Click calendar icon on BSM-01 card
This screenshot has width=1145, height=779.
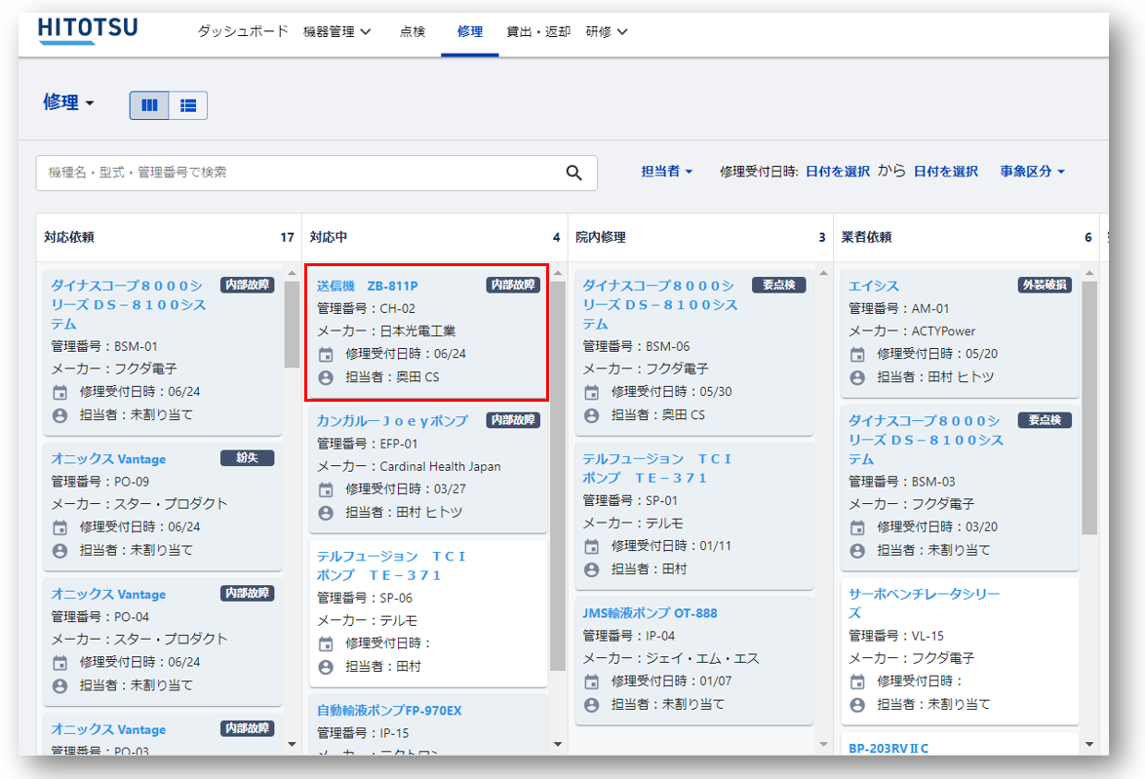[59, 393]
